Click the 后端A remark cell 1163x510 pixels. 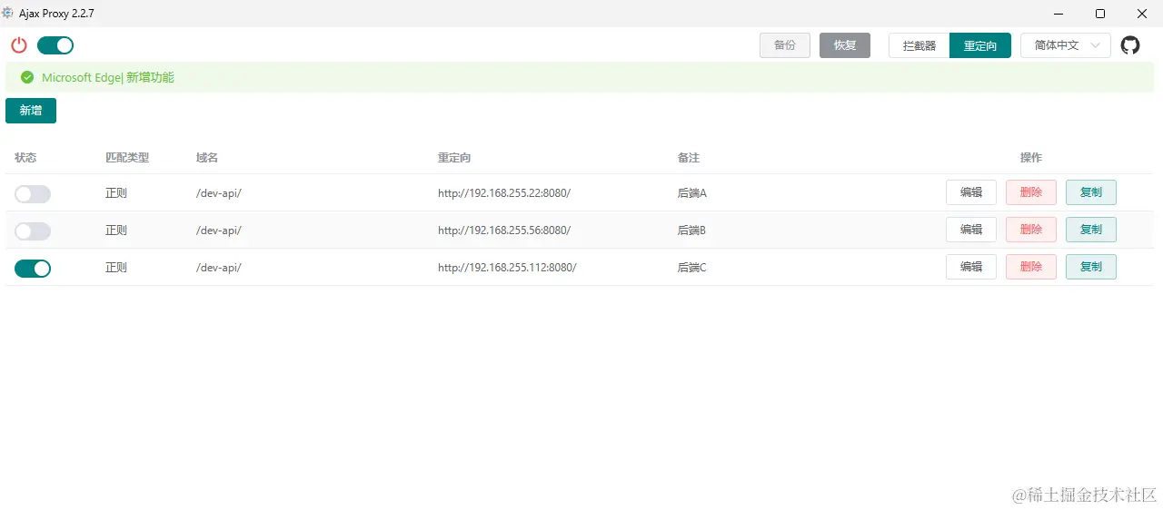point(692,193)
